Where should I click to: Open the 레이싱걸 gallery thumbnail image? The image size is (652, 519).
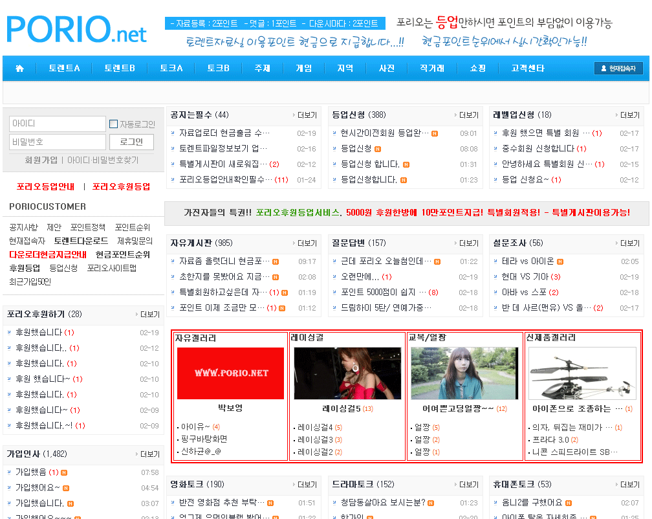(x=347, y=373)
